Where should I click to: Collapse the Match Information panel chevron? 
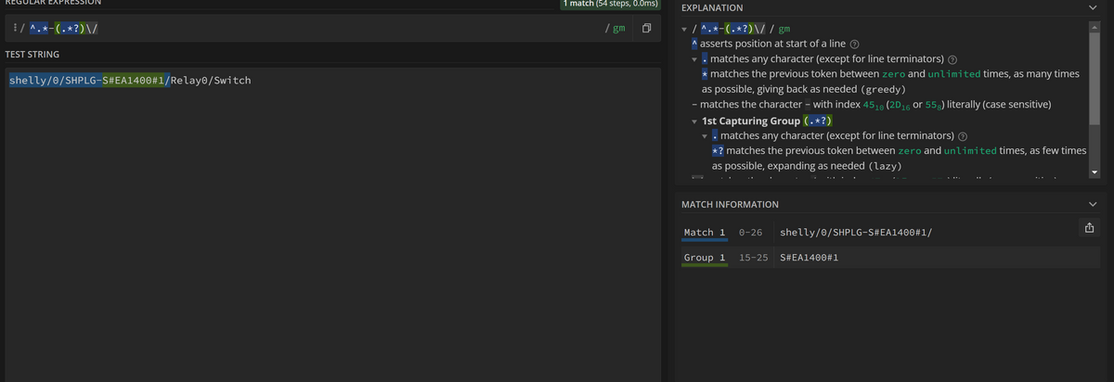tap(1093, 204)
